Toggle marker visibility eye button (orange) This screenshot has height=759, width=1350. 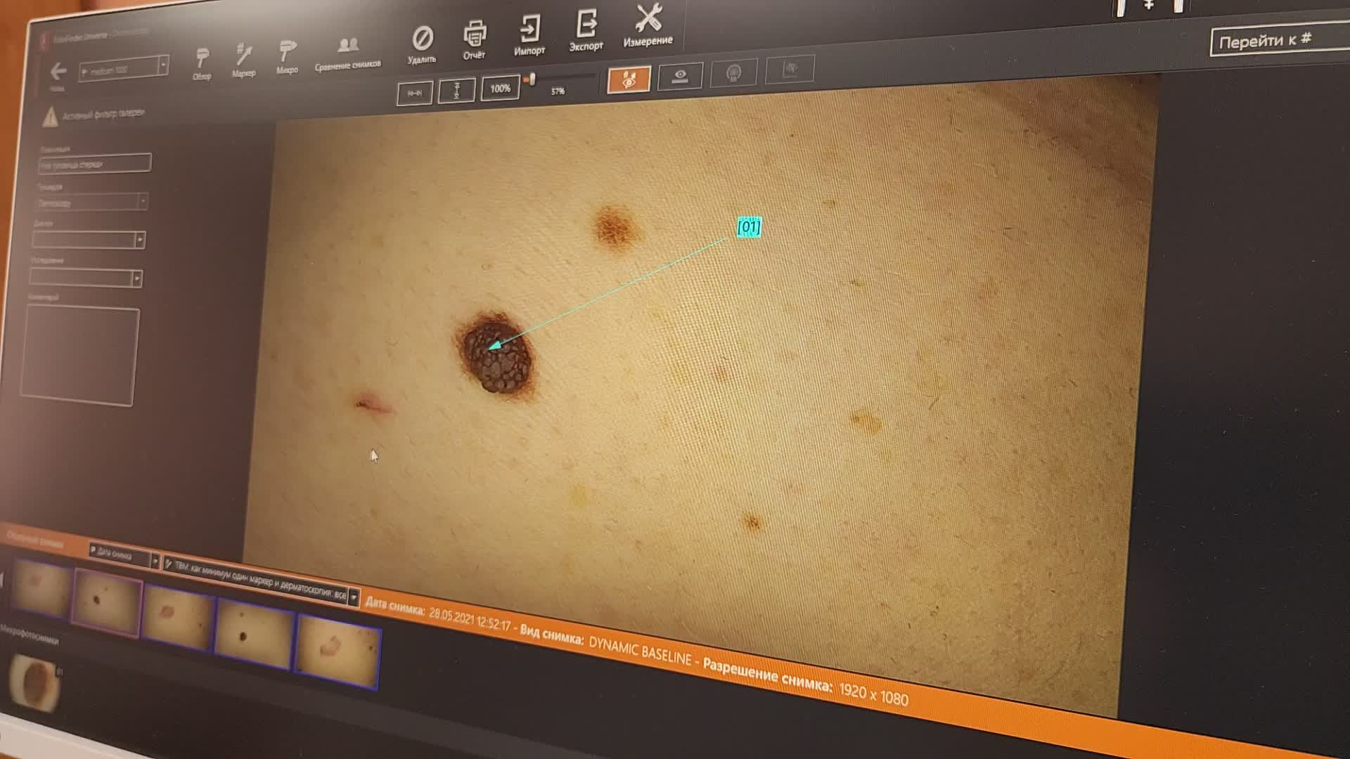point(629,79)
